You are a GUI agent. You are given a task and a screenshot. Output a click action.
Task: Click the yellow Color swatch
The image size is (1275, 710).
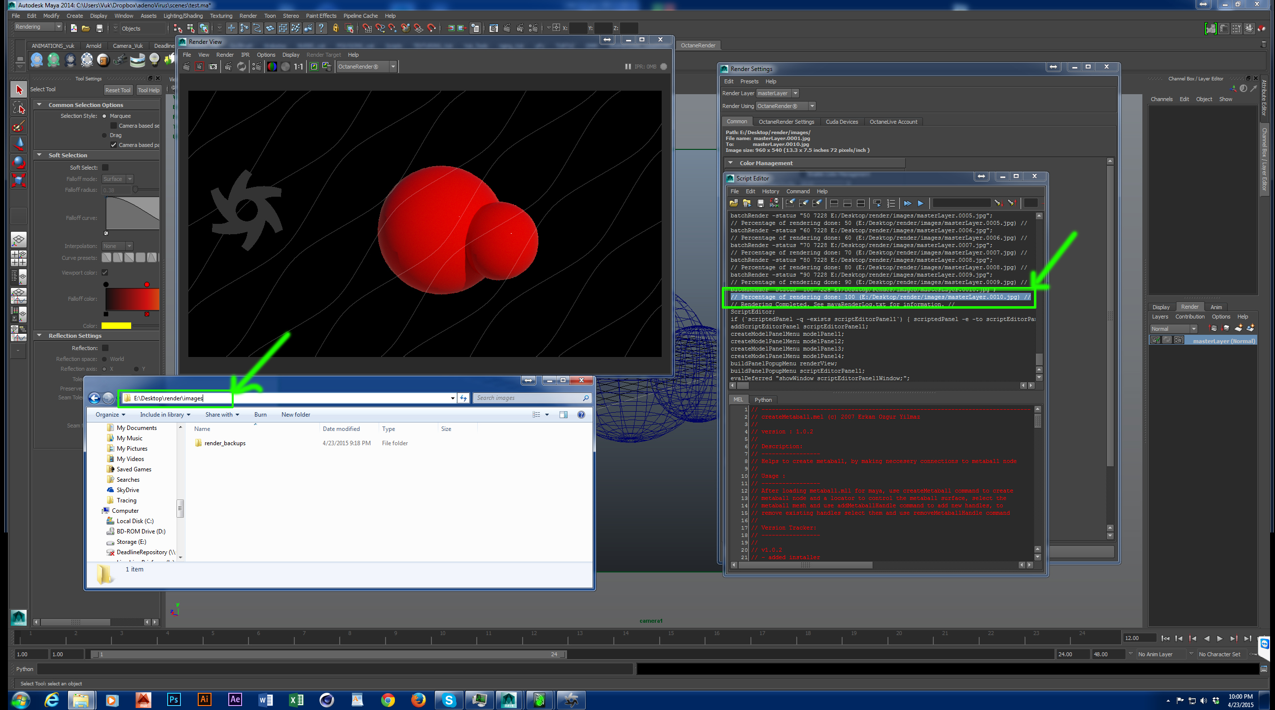point(116,326)
